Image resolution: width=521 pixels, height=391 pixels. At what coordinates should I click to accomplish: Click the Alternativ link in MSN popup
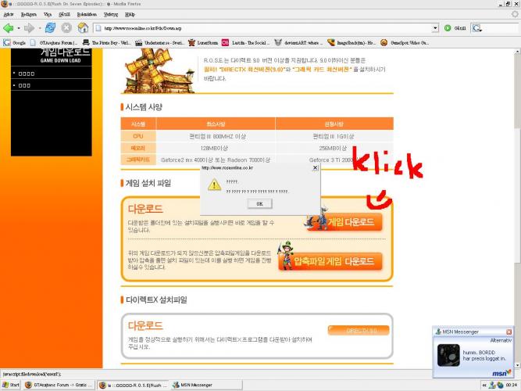click(x=501, y=340)
